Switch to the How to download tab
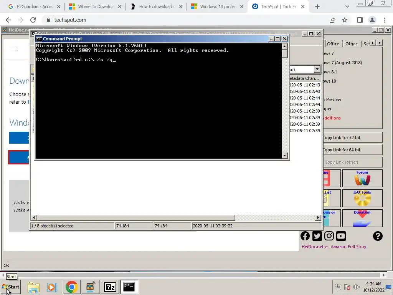Screen dimensions: 393x295 pos(157,7)
